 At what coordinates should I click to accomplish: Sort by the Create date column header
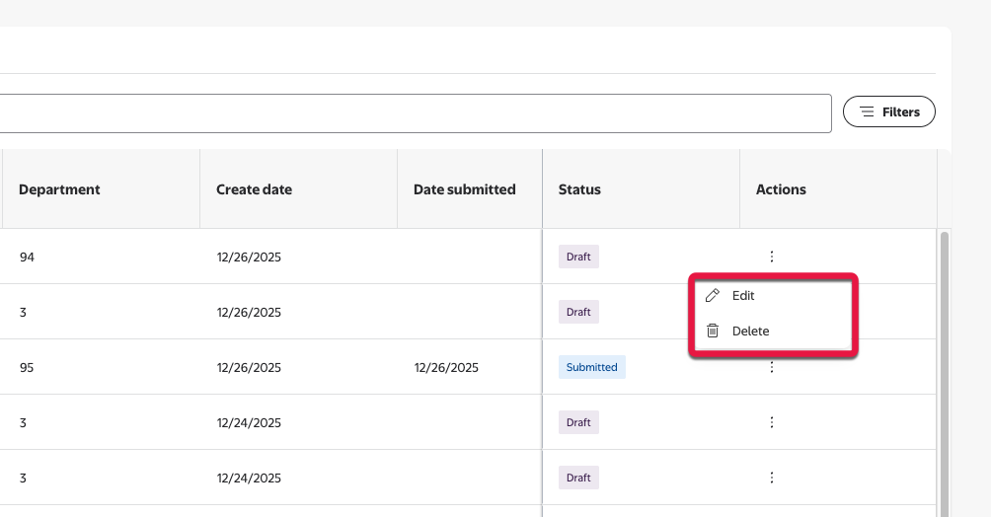point(254,189)
